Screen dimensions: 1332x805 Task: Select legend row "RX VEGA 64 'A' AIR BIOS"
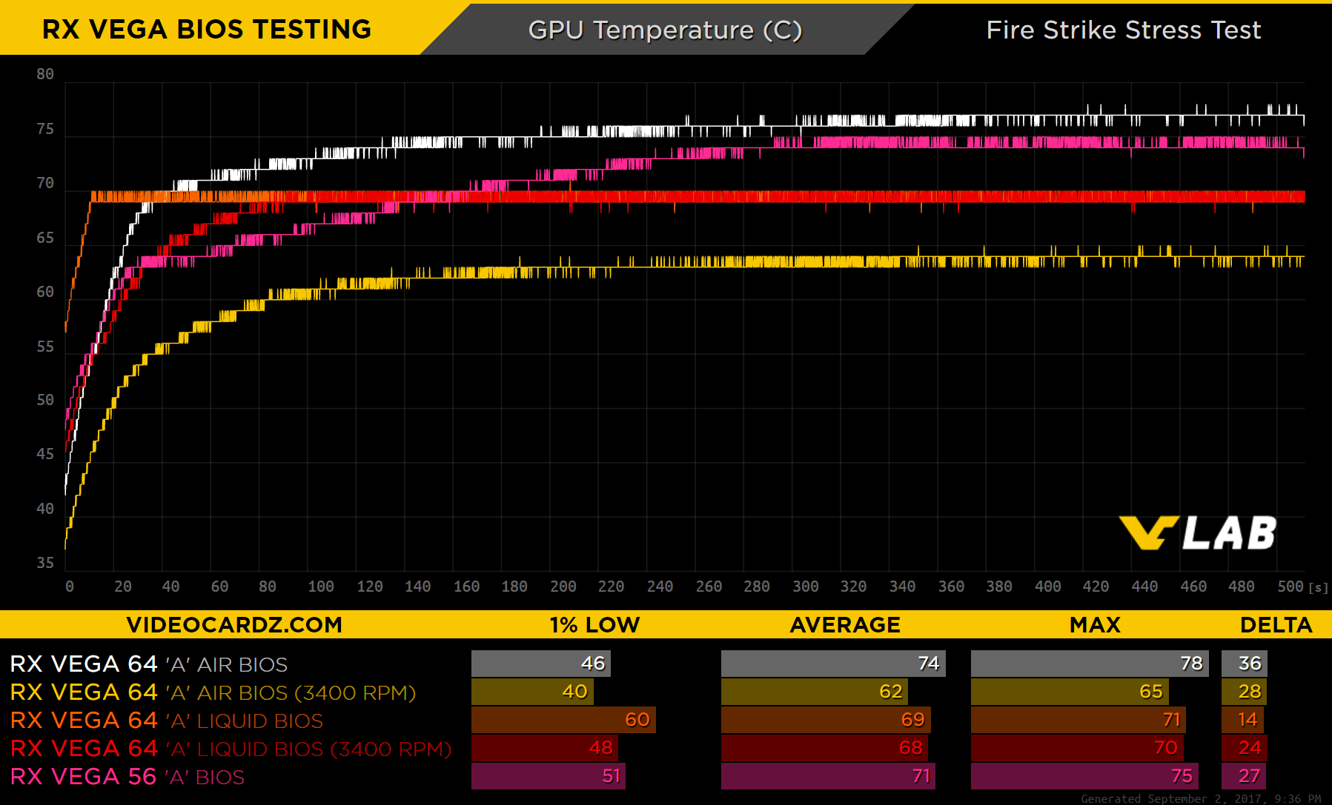[149, 664]
